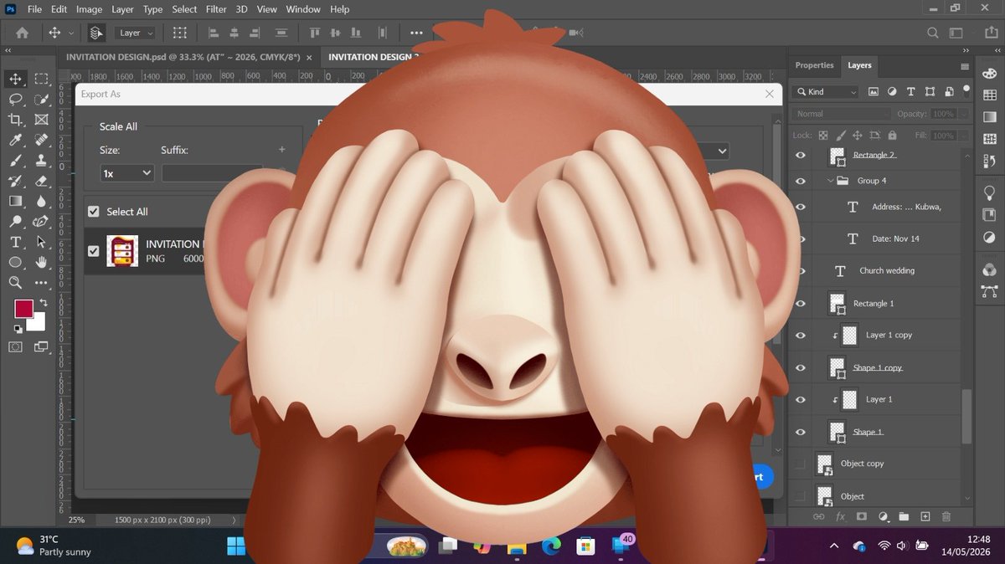
Task: Select the Brush tool
Action: point(15,160)
